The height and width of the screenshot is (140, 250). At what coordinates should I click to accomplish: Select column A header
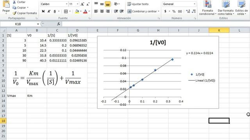pyautogui.click(x=16, y=30)
